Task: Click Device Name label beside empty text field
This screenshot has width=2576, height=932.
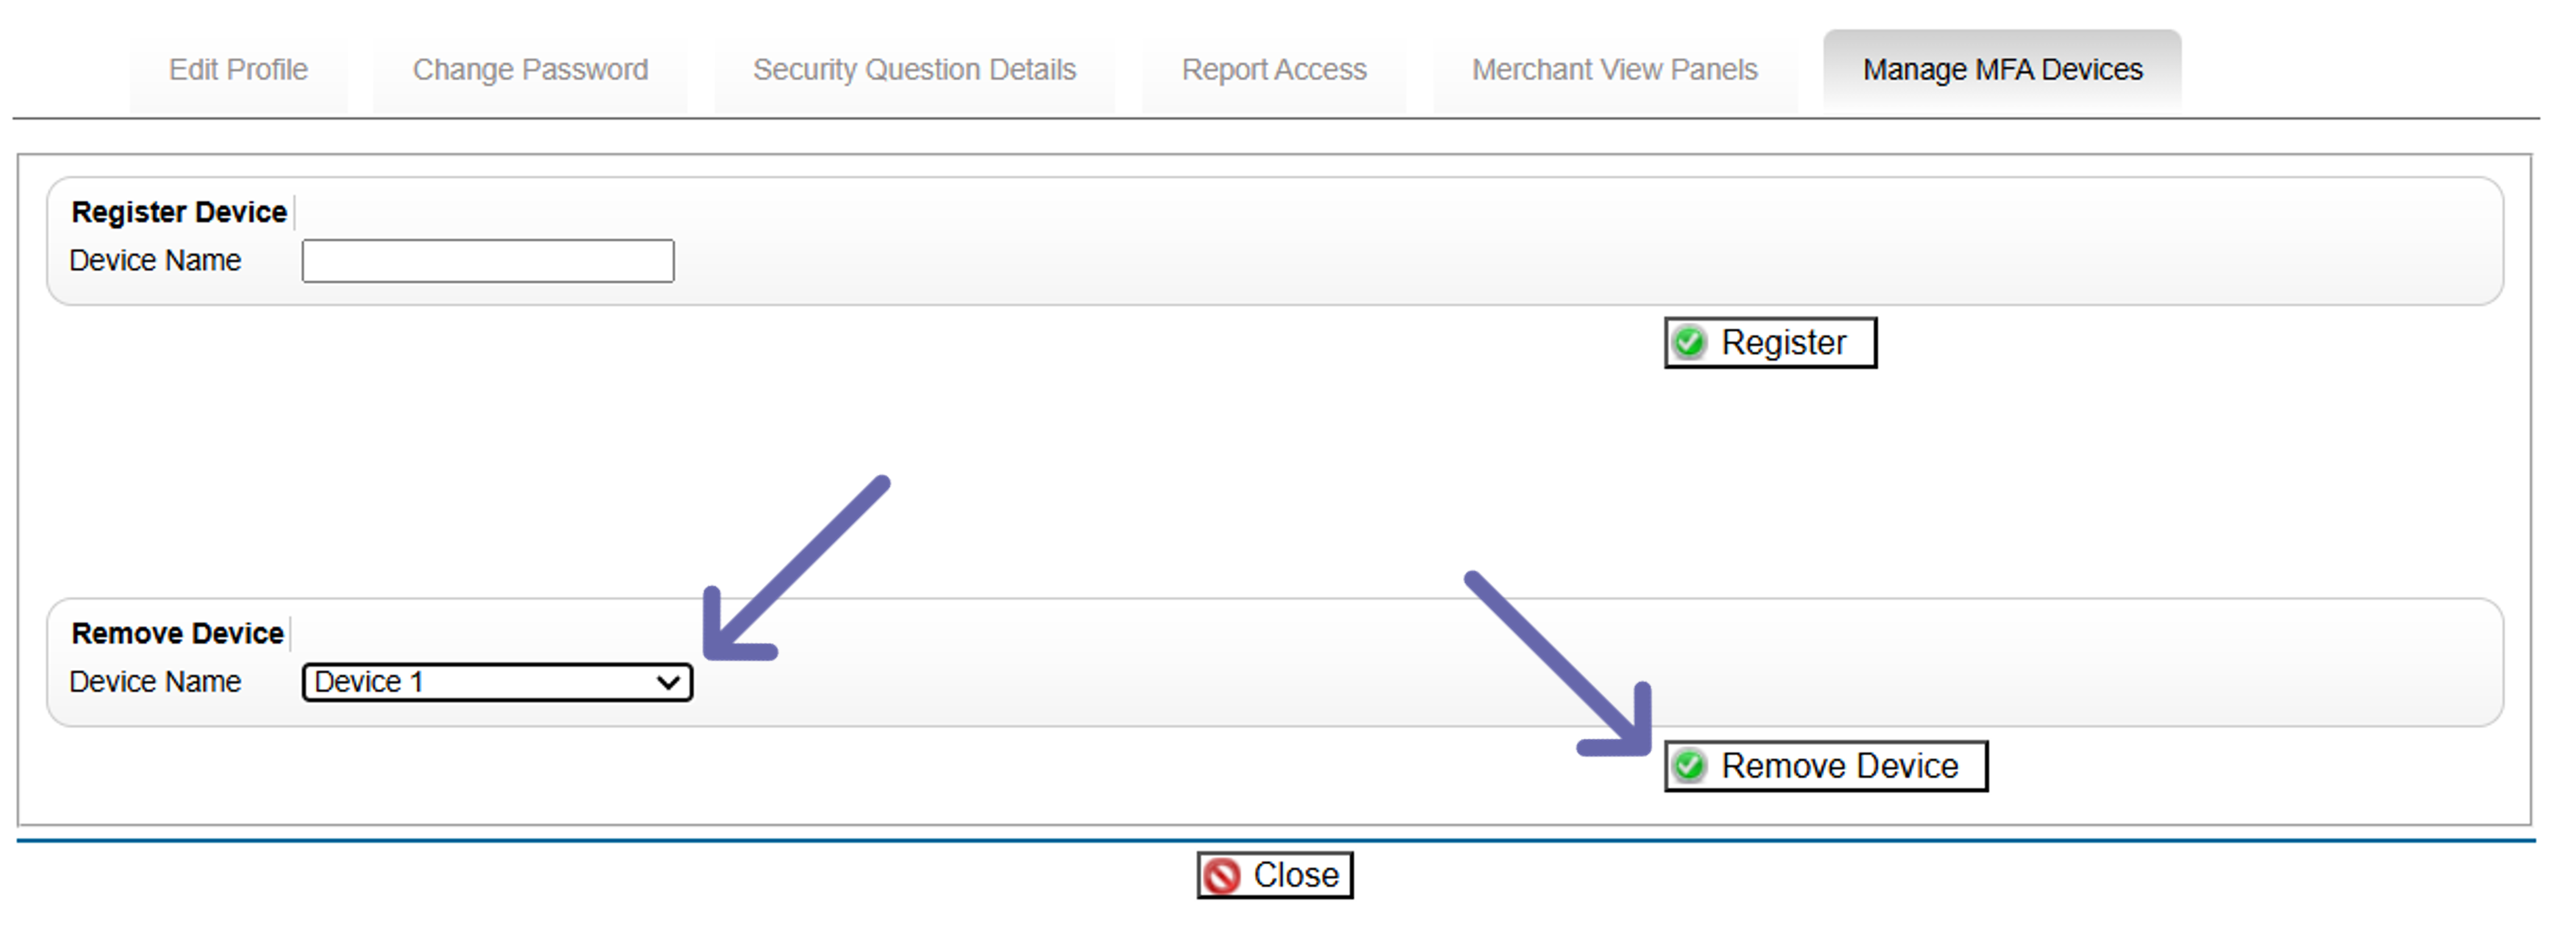Action: pos(155,261)
